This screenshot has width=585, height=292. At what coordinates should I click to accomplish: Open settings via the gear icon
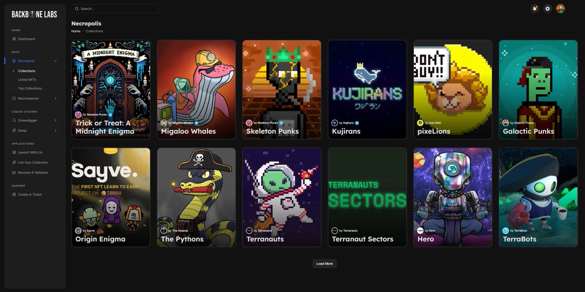point(547,8)
